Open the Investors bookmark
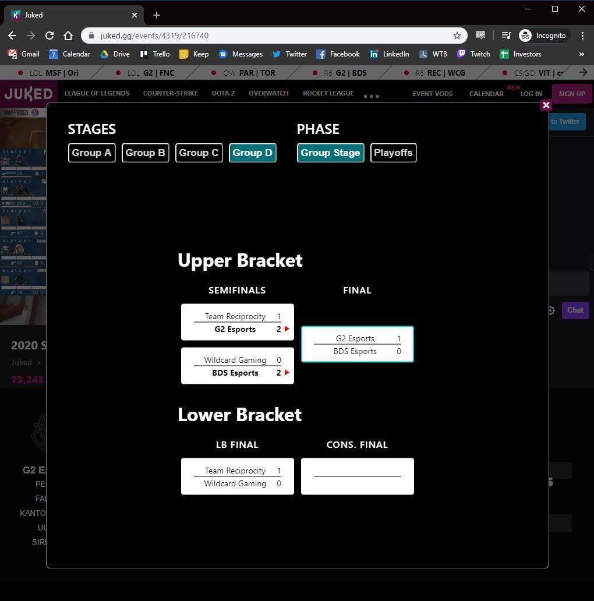Image resolution: width=594 pixels, height=601 pixels. 521,54
